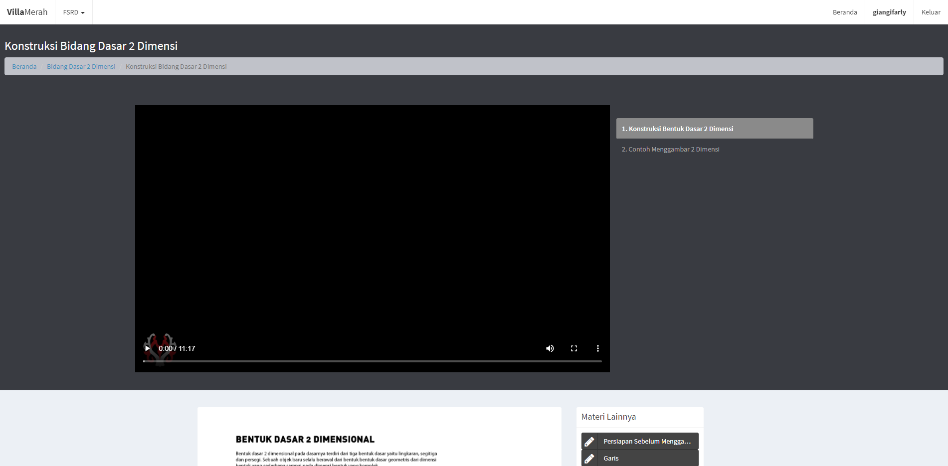Screen dimensions: 948x466
Task: Open the FSRD dropdown menu
Action: click(x=74, y=12)
